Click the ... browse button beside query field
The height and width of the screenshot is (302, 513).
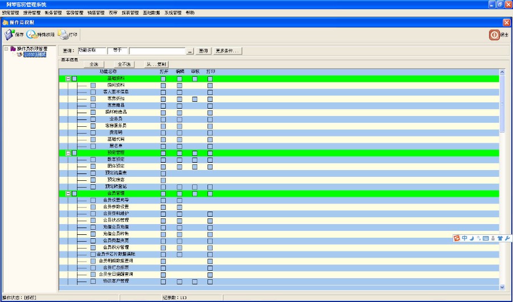point(190,51)
